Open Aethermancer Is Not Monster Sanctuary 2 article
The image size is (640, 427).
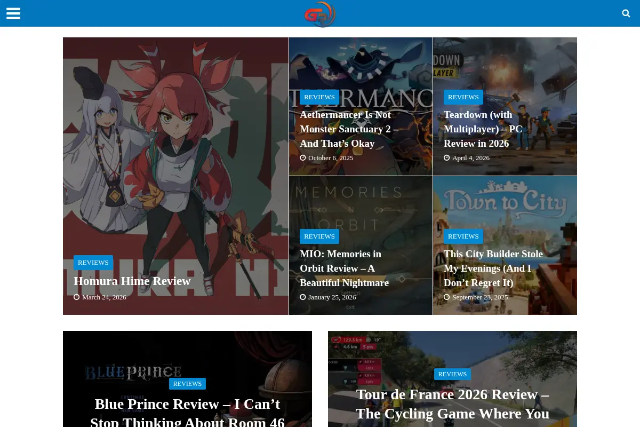349,129
